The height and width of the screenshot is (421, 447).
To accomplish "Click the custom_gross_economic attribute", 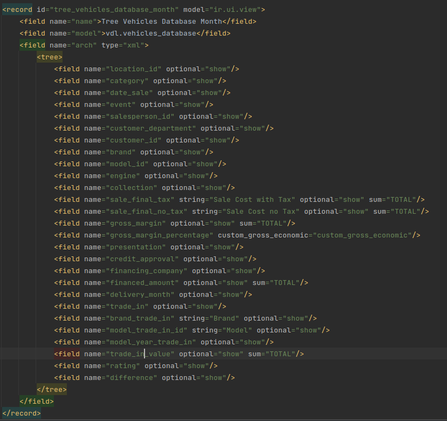I will click(x=315, y=235).
